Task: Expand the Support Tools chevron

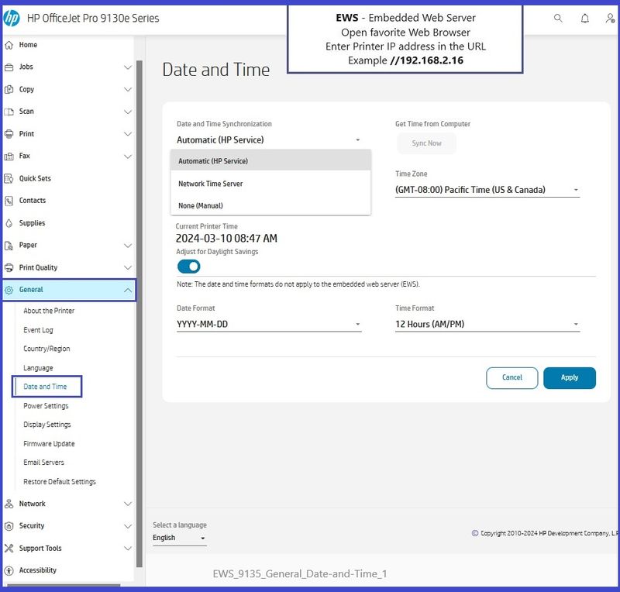Action: (x=128, y=549)
